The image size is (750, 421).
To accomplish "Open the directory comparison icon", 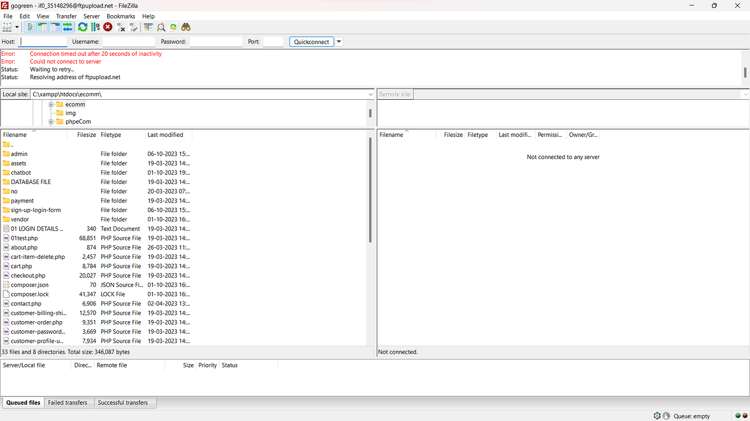I will click(148, 27).
